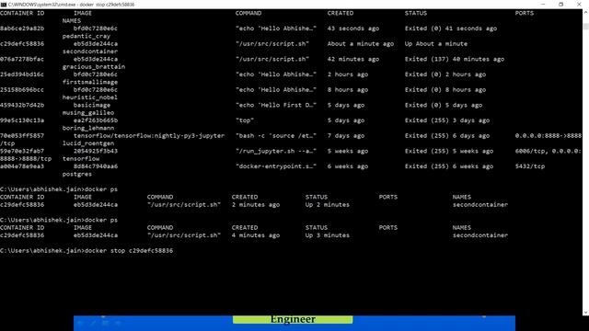Click container name boring_lehmann
This screenshot has width=589, height=331.
point(88,129)
